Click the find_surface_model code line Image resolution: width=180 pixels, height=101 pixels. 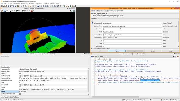coord(139,79)
